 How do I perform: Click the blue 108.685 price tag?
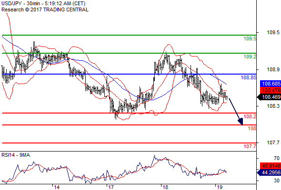click(270, 84)
